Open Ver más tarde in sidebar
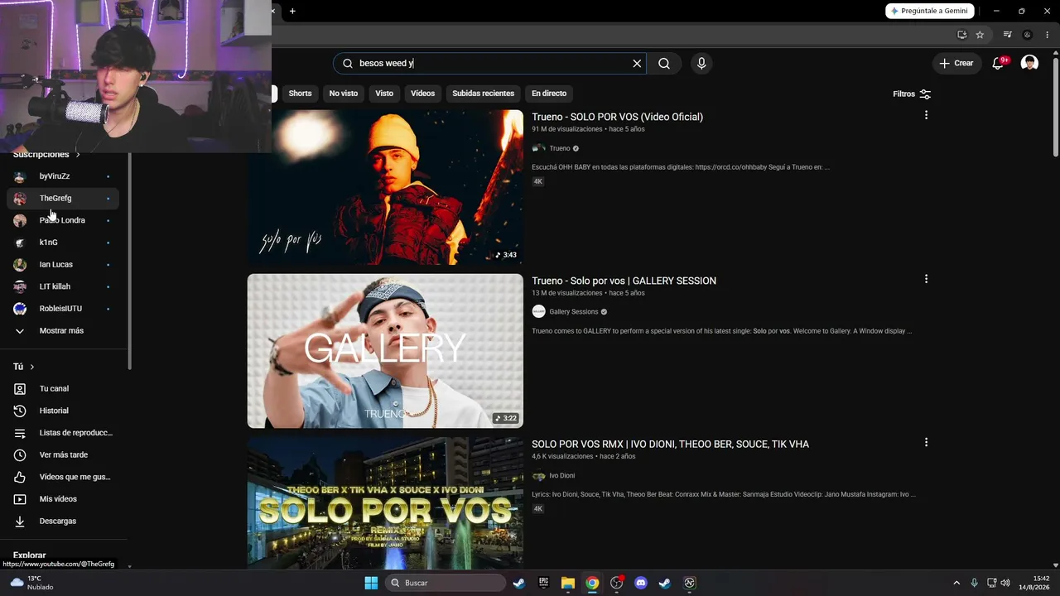1060x596 pixels. 63,455
